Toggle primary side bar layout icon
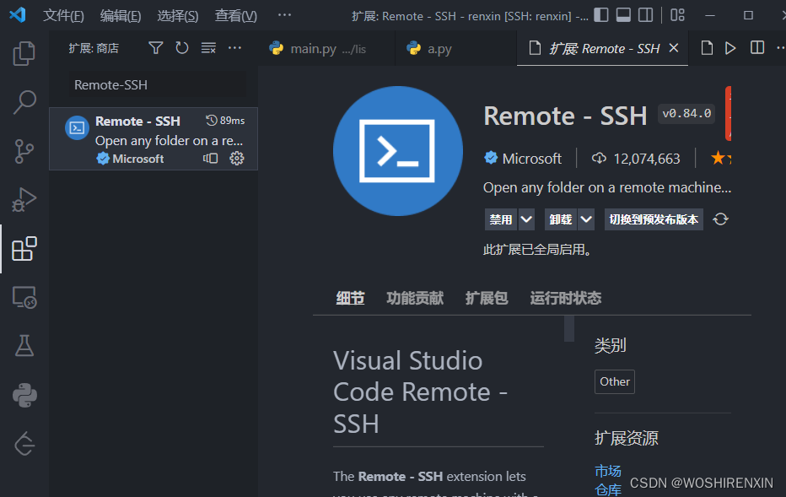Screen dimensions: 786x497 601,15
